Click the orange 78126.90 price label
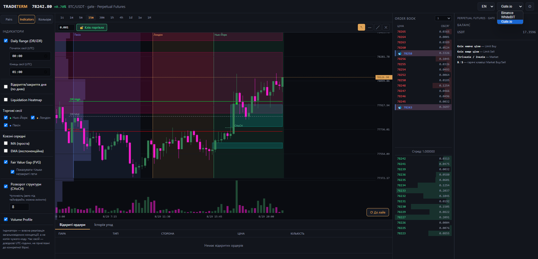The width and height of the screenshot is (538, 259). (383, 77)
